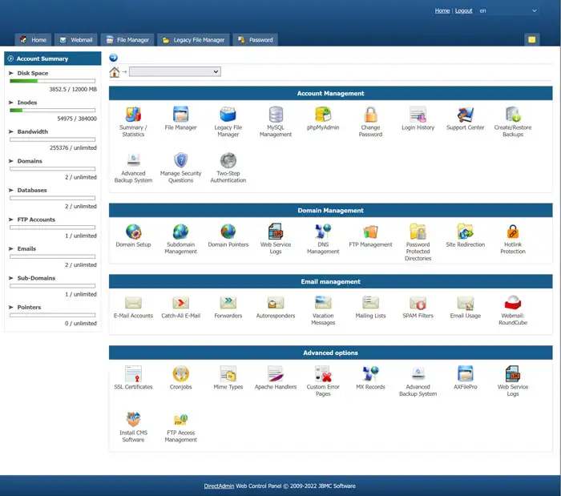
Task: Open FTP Access Management
Action: (180, 427)
